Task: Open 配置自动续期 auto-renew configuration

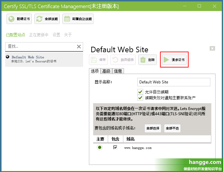Action: coord(78,19)
